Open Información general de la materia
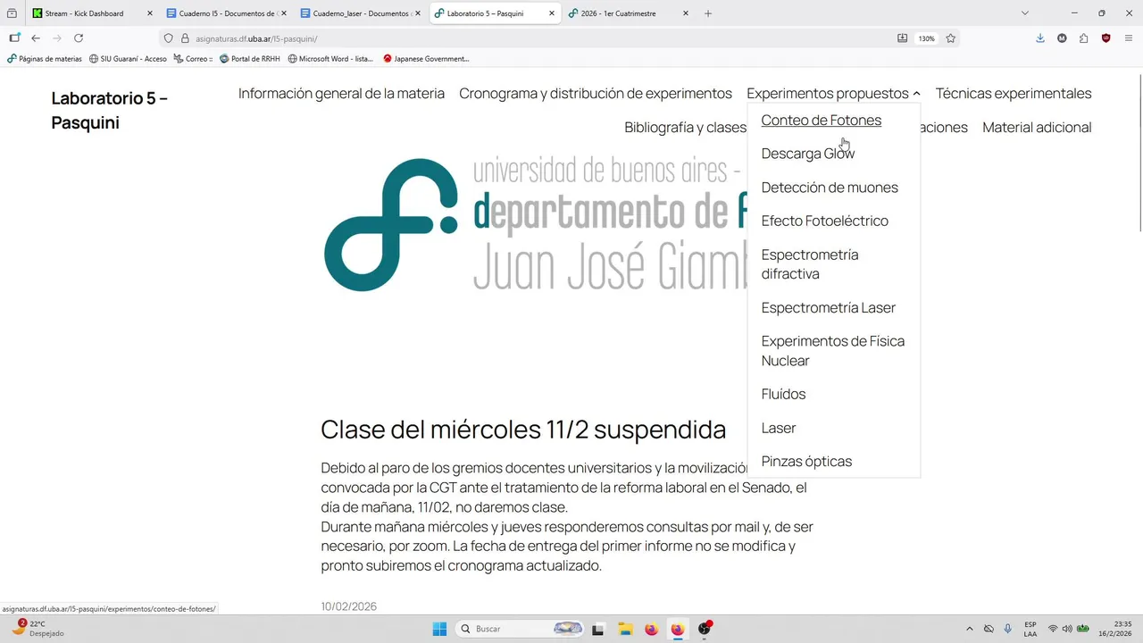The width and height of the screenshot is (1143, 643). pos(341,94)
